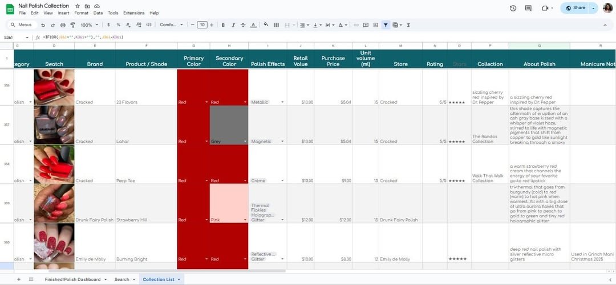Click the Share button
The width and height of the screenshot is (616, 285).
[576, 8]
